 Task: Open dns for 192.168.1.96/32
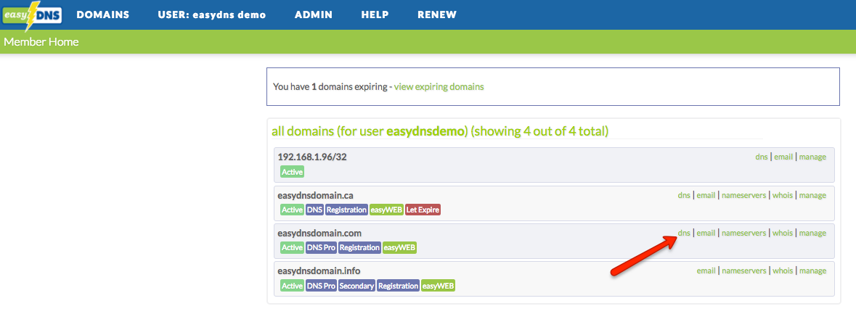(762, 157)
